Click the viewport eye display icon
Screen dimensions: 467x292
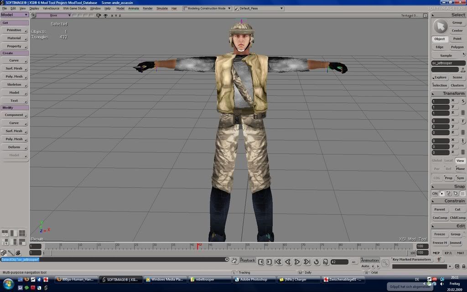tap(105, 16)
